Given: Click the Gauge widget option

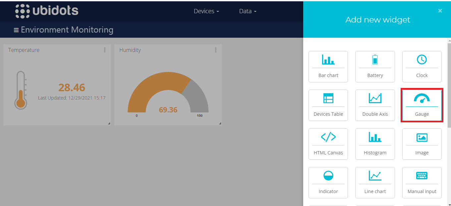Looking at the screenshot, I should pos(422,105).
